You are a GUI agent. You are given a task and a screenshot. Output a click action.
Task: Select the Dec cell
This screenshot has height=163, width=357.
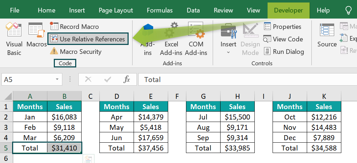pos(290,138)
